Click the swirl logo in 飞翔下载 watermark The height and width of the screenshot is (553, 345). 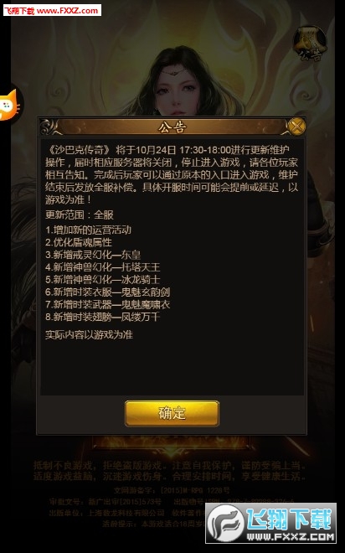225,524
